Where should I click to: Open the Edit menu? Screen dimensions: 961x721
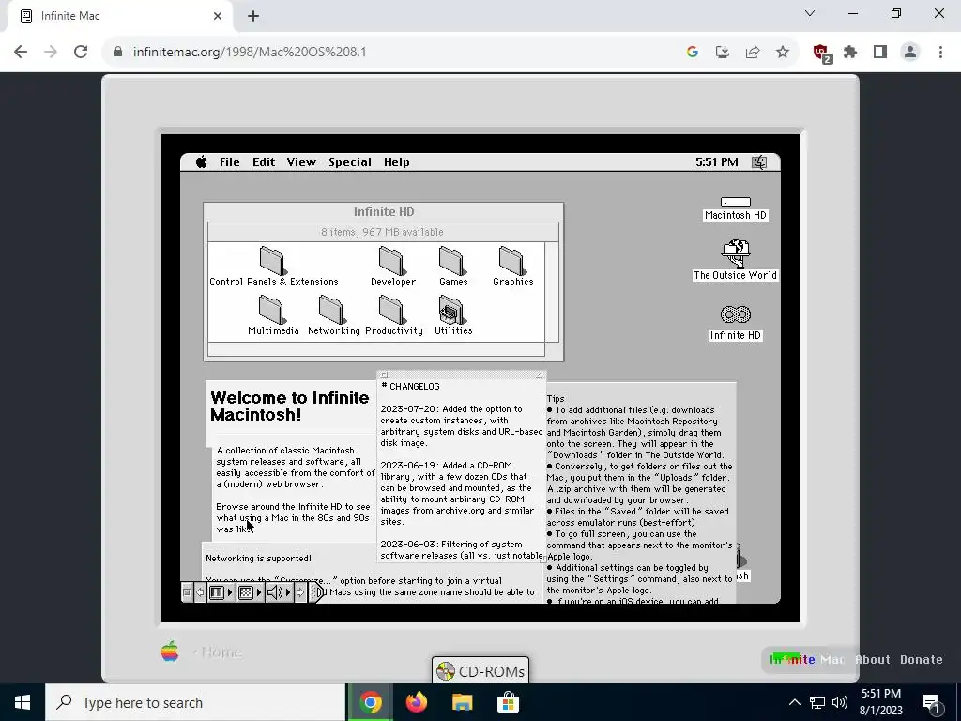point(264,161)
